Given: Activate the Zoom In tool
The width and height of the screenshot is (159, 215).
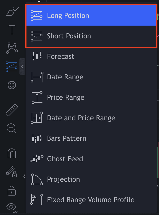Looking at the screenshot, I should tap(12, 128).
